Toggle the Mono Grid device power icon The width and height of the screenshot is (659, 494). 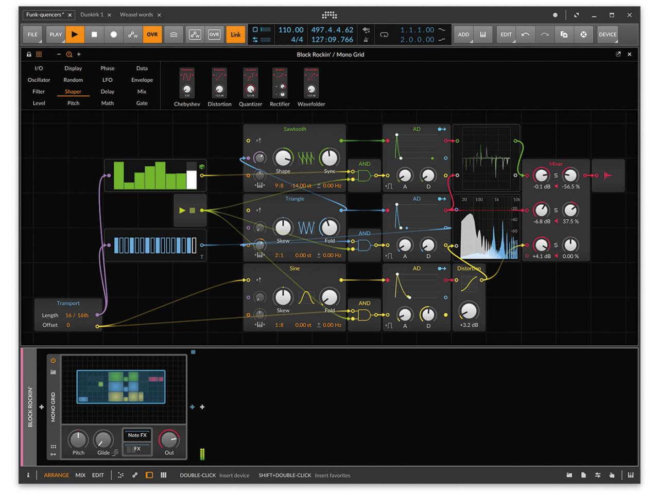click(53, 361)
